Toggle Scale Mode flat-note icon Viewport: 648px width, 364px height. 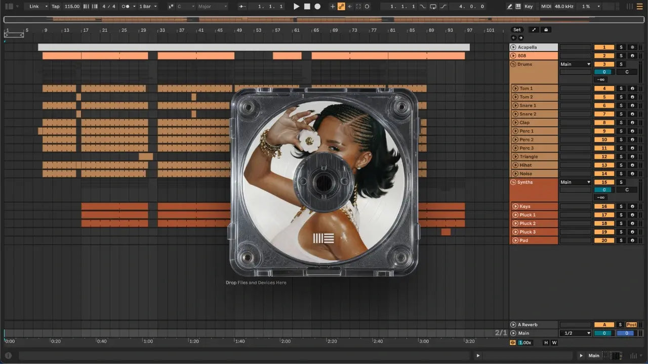[170, 7]
